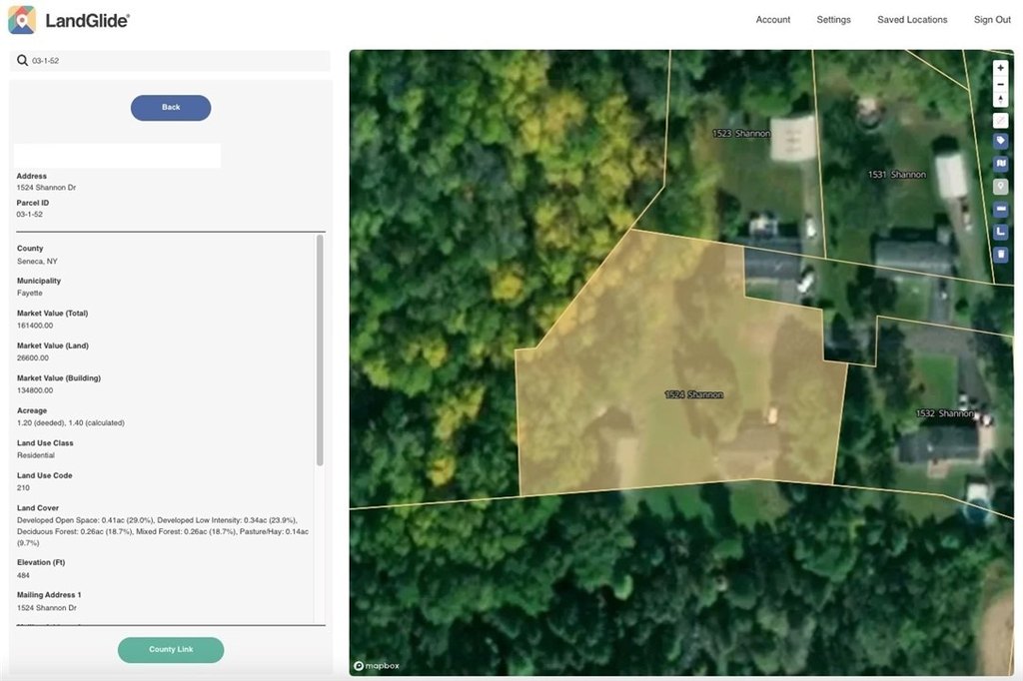Click the search magnifier icon

point(22,61)
